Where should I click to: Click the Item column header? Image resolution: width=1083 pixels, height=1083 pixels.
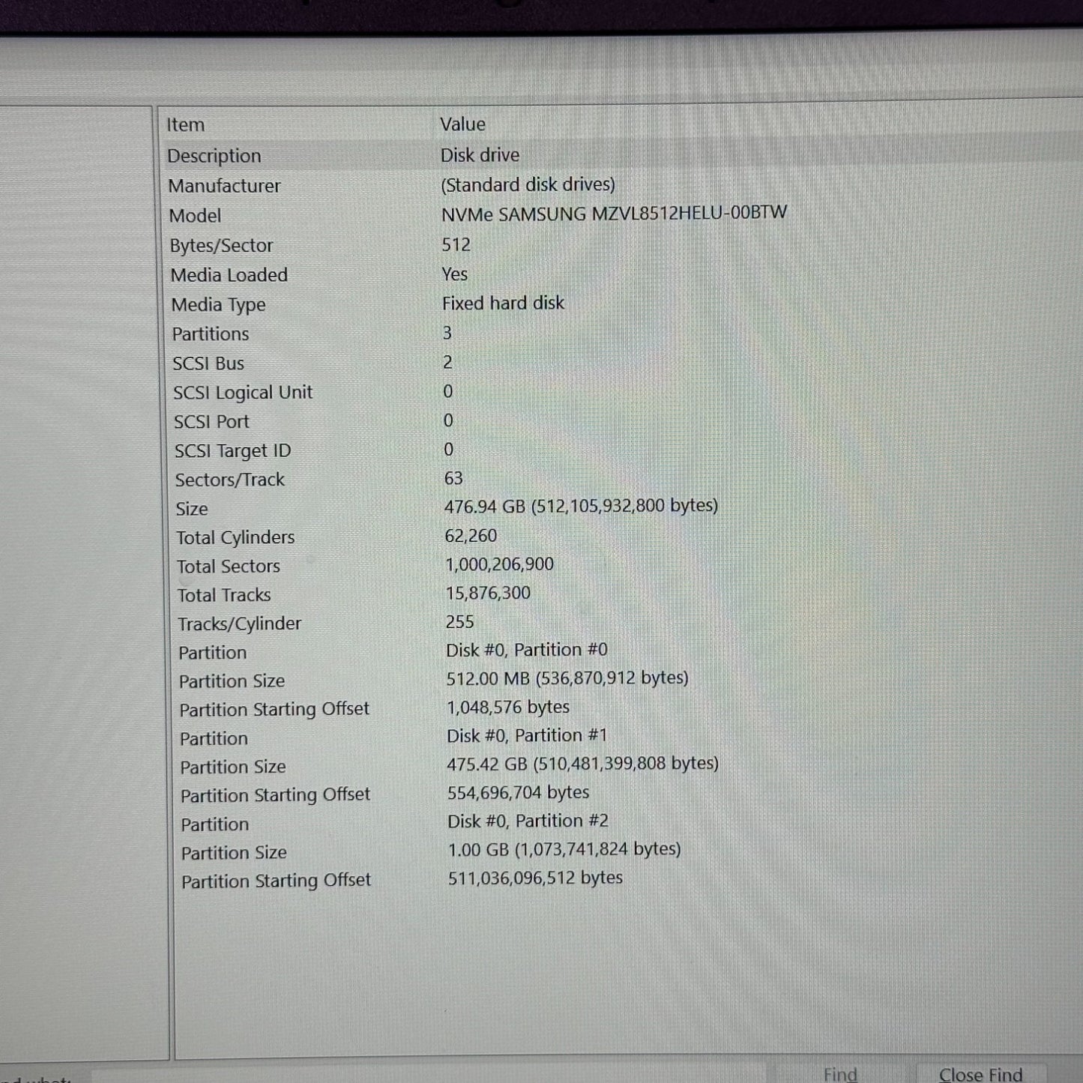(186, 125)
